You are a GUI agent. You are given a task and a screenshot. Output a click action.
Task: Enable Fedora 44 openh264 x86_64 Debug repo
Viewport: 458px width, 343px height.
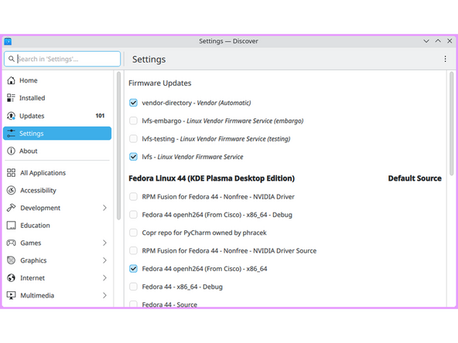coord(133,215)
